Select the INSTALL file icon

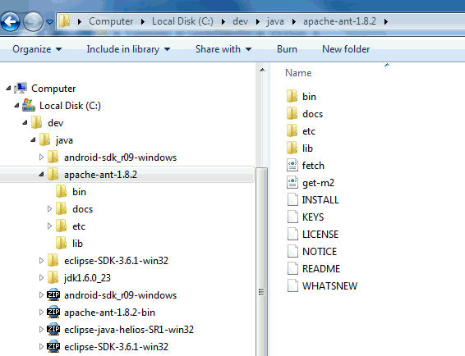click(x=292, y=199)
